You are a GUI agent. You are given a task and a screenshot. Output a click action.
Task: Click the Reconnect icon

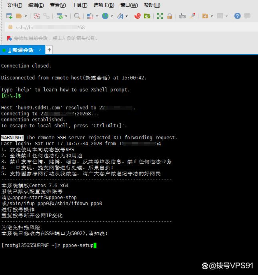click(37, 16)
